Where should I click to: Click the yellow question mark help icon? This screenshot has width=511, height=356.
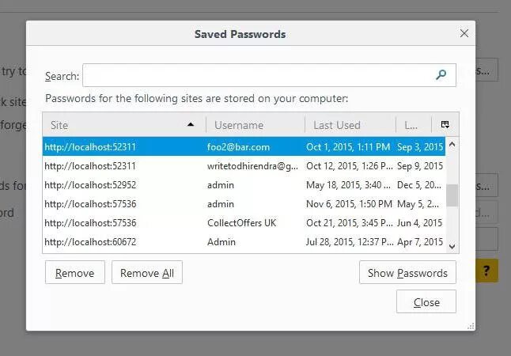486,271
